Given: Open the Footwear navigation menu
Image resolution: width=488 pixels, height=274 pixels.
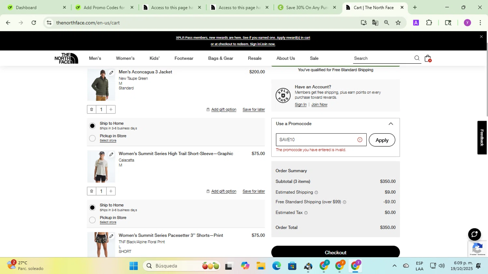Looking at the screenshot, I should coord(184,58).
